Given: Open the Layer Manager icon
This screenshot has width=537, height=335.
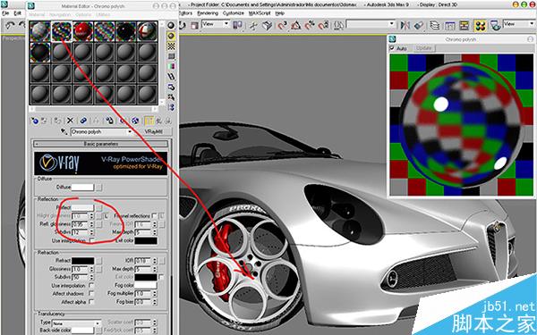Looking at the screenshot, I should coord(435,25).
